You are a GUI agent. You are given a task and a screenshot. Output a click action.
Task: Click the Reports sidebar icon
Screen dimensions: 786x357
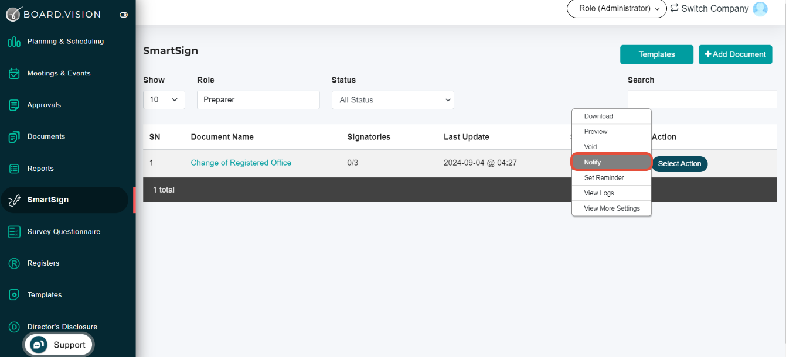click(14, 169)
